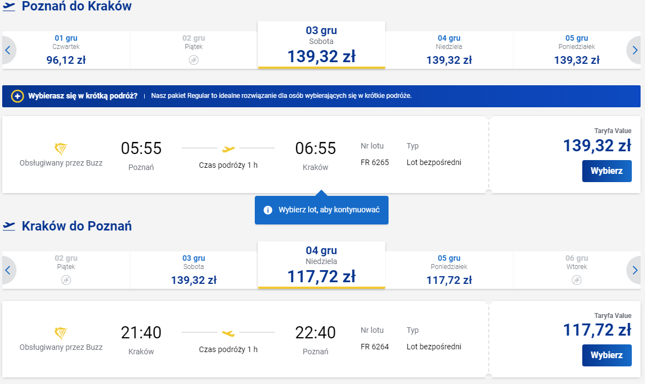Click the 22:40 arrival time
This screenshot has width=645, height=384.
pyautogui.click(x=315, y=333)
